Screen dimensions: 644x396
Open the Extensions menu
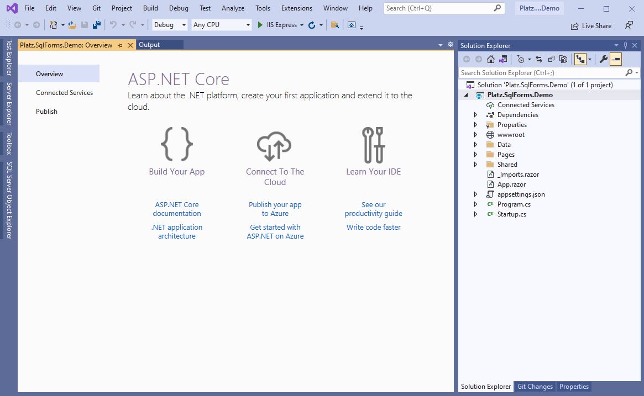click(x=296, y=8)
